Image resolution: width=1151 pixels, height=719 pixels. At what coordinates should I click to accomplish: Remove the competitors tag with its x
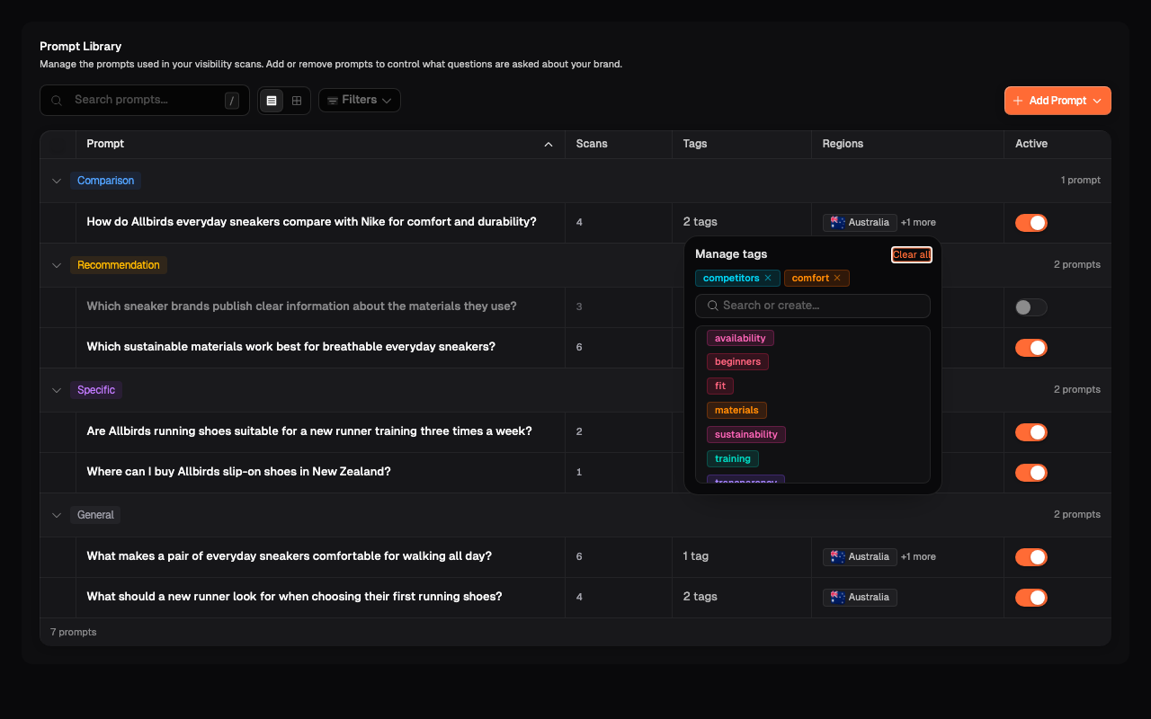(x=768, y=279)
